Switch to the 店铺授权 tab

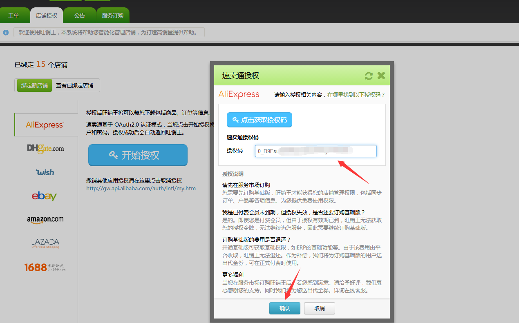[x=47, y=16]
